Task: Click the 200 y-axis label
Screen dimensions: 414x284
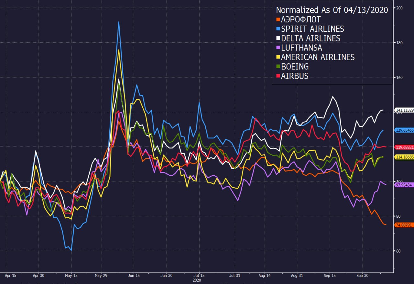Action: [x=399, y=8]
